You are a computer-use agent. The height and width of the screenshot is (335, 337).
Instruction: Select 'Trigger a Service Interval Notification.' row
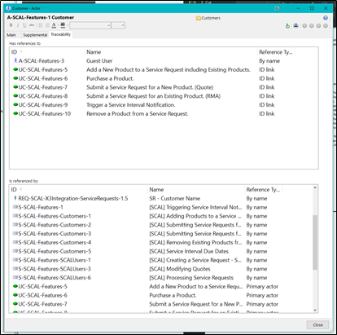(x=164, y=105)
